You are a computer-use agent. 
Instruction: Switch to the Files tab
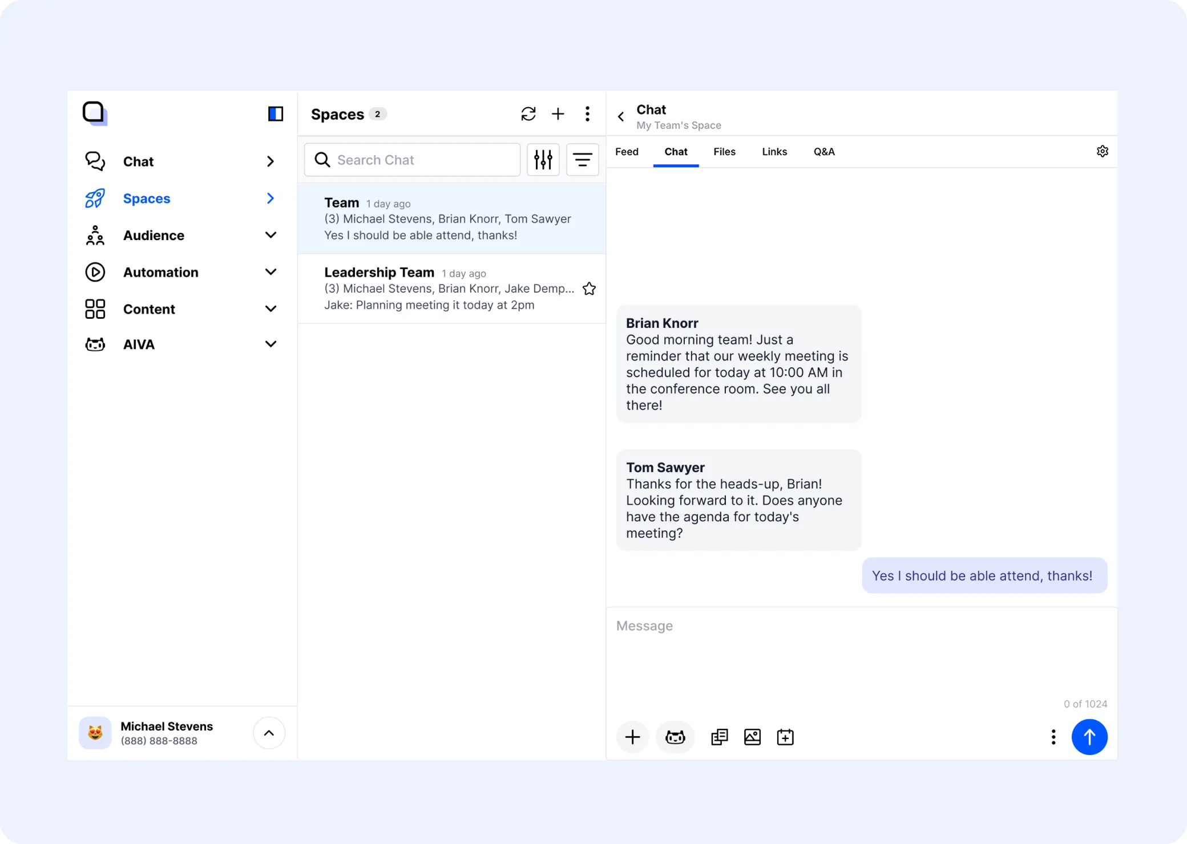pos(724,152)
